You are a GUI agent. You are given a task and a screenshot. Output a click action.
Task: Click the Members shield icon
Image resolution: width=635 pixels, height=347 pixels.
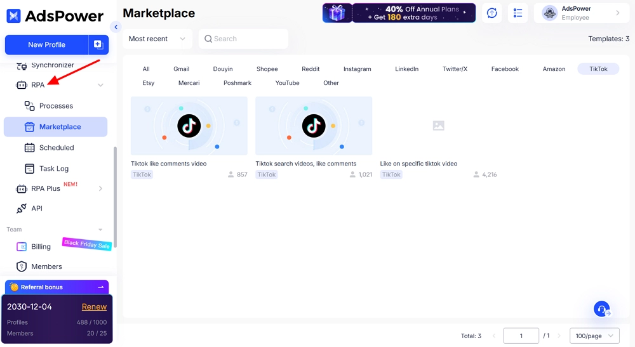pyautogui.click(x=21, y=266)
